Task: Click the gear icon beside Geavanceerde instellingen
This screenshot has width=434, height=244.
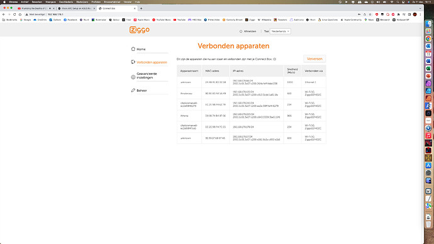Action: [x=133, y=77]
